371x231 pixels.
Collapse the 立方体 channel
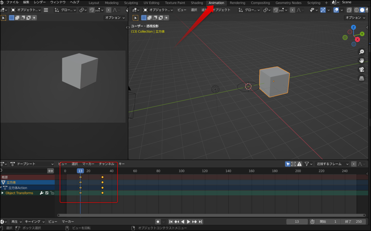[x=3, y=182]
